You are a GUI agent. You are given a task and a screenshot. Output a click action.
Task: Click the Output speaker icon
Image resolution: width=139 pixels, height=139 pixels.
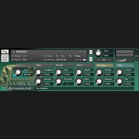coord(12,56)
